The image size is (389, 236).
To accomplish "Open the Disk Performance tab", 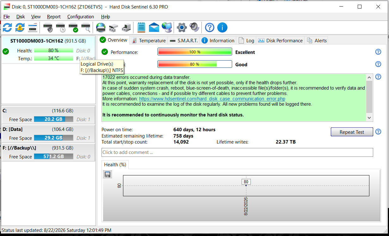I will coord(281,40).
